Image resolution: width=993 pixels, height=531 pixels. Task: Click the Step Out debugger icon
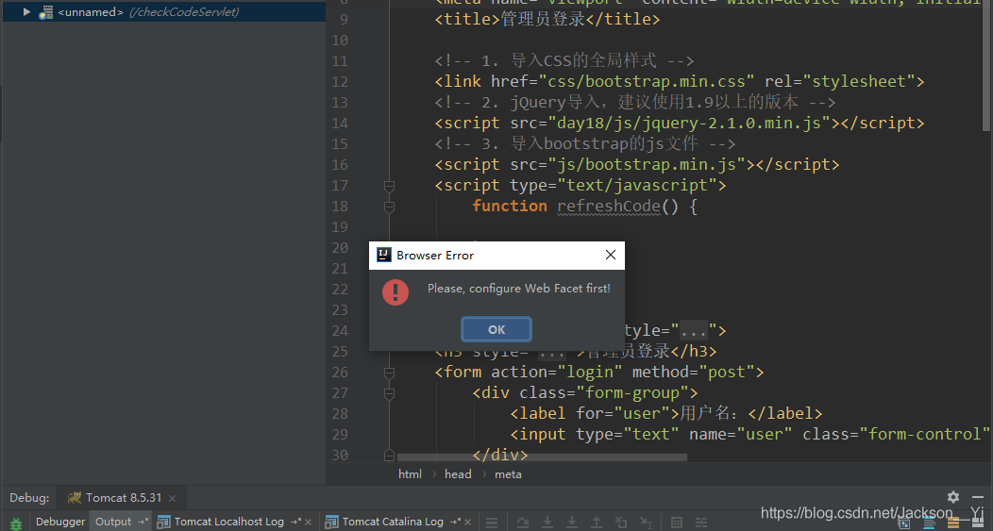596,523
